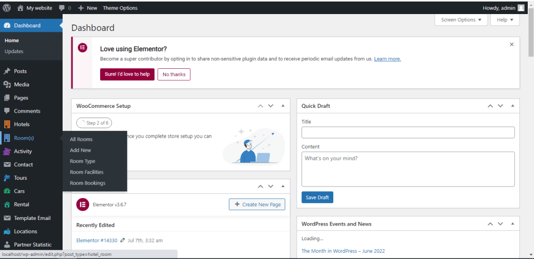Click the Save Draft button
Screen dimensions: 534x259
click(x=317, y=198)
